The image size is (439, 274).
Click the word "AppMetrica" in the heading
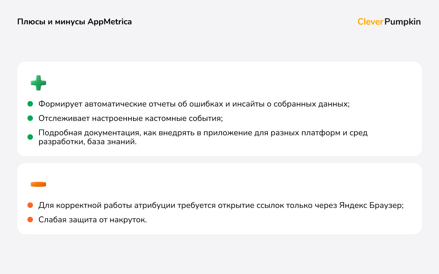[110, 22]
